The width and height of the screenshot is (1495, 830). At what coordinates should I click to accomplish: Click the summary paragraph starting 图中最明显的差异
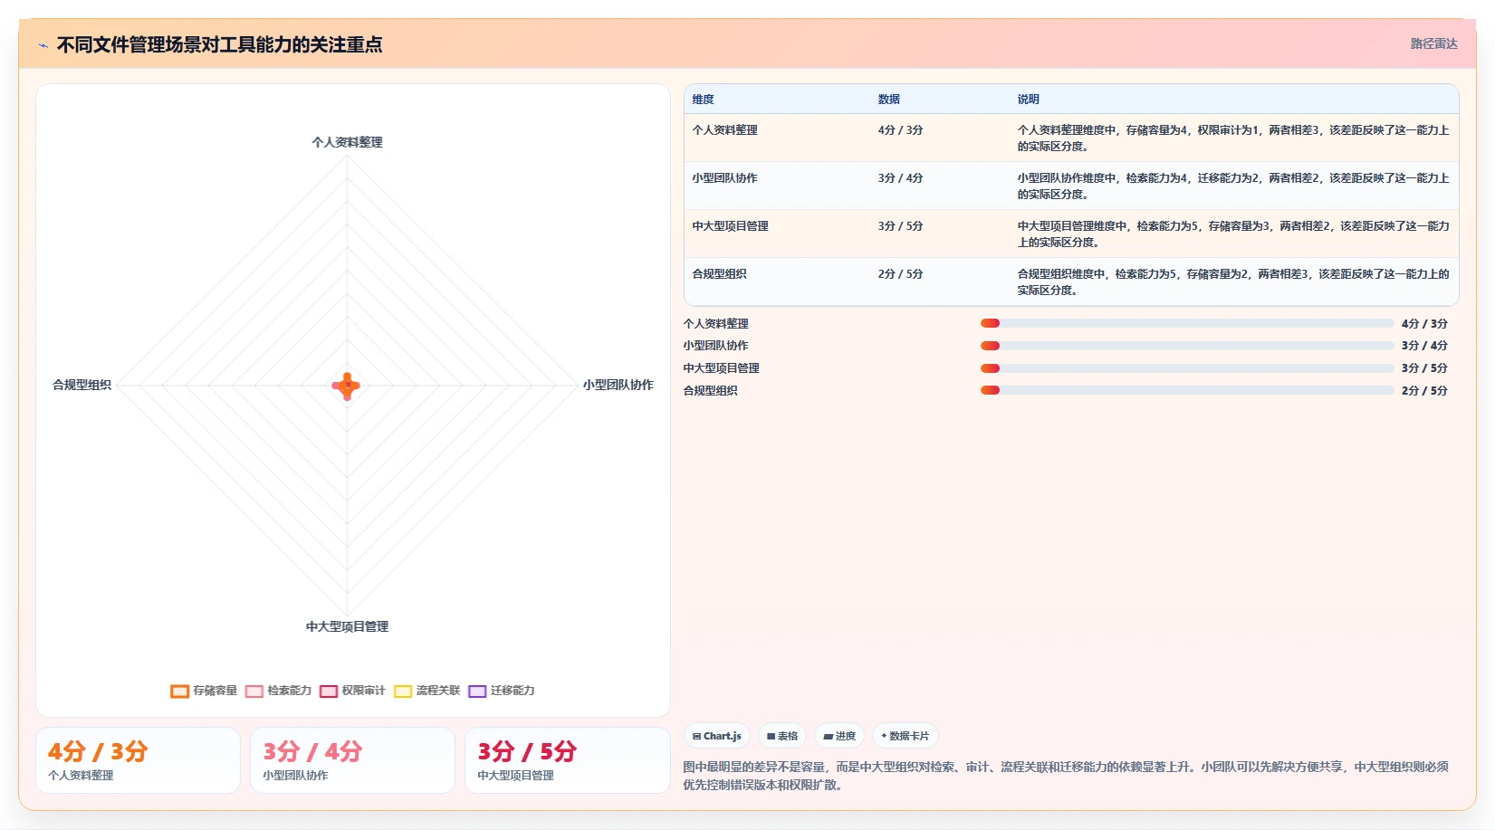(1067, 776)
